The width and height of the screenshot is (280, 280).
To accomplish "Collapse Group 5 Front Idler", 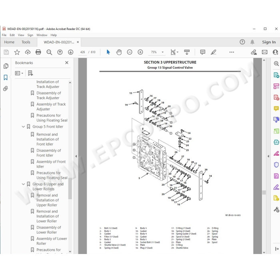I will [x=23, y=127].
